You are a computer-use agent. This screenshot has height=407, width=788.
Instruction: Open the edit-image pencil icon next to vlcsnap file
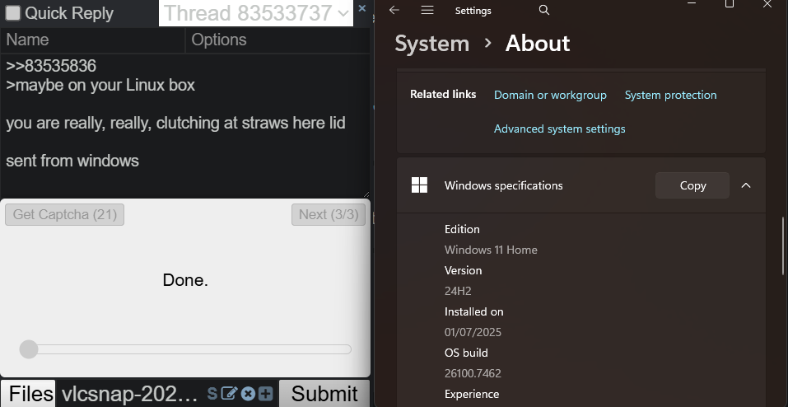click(x=229, y=394)
